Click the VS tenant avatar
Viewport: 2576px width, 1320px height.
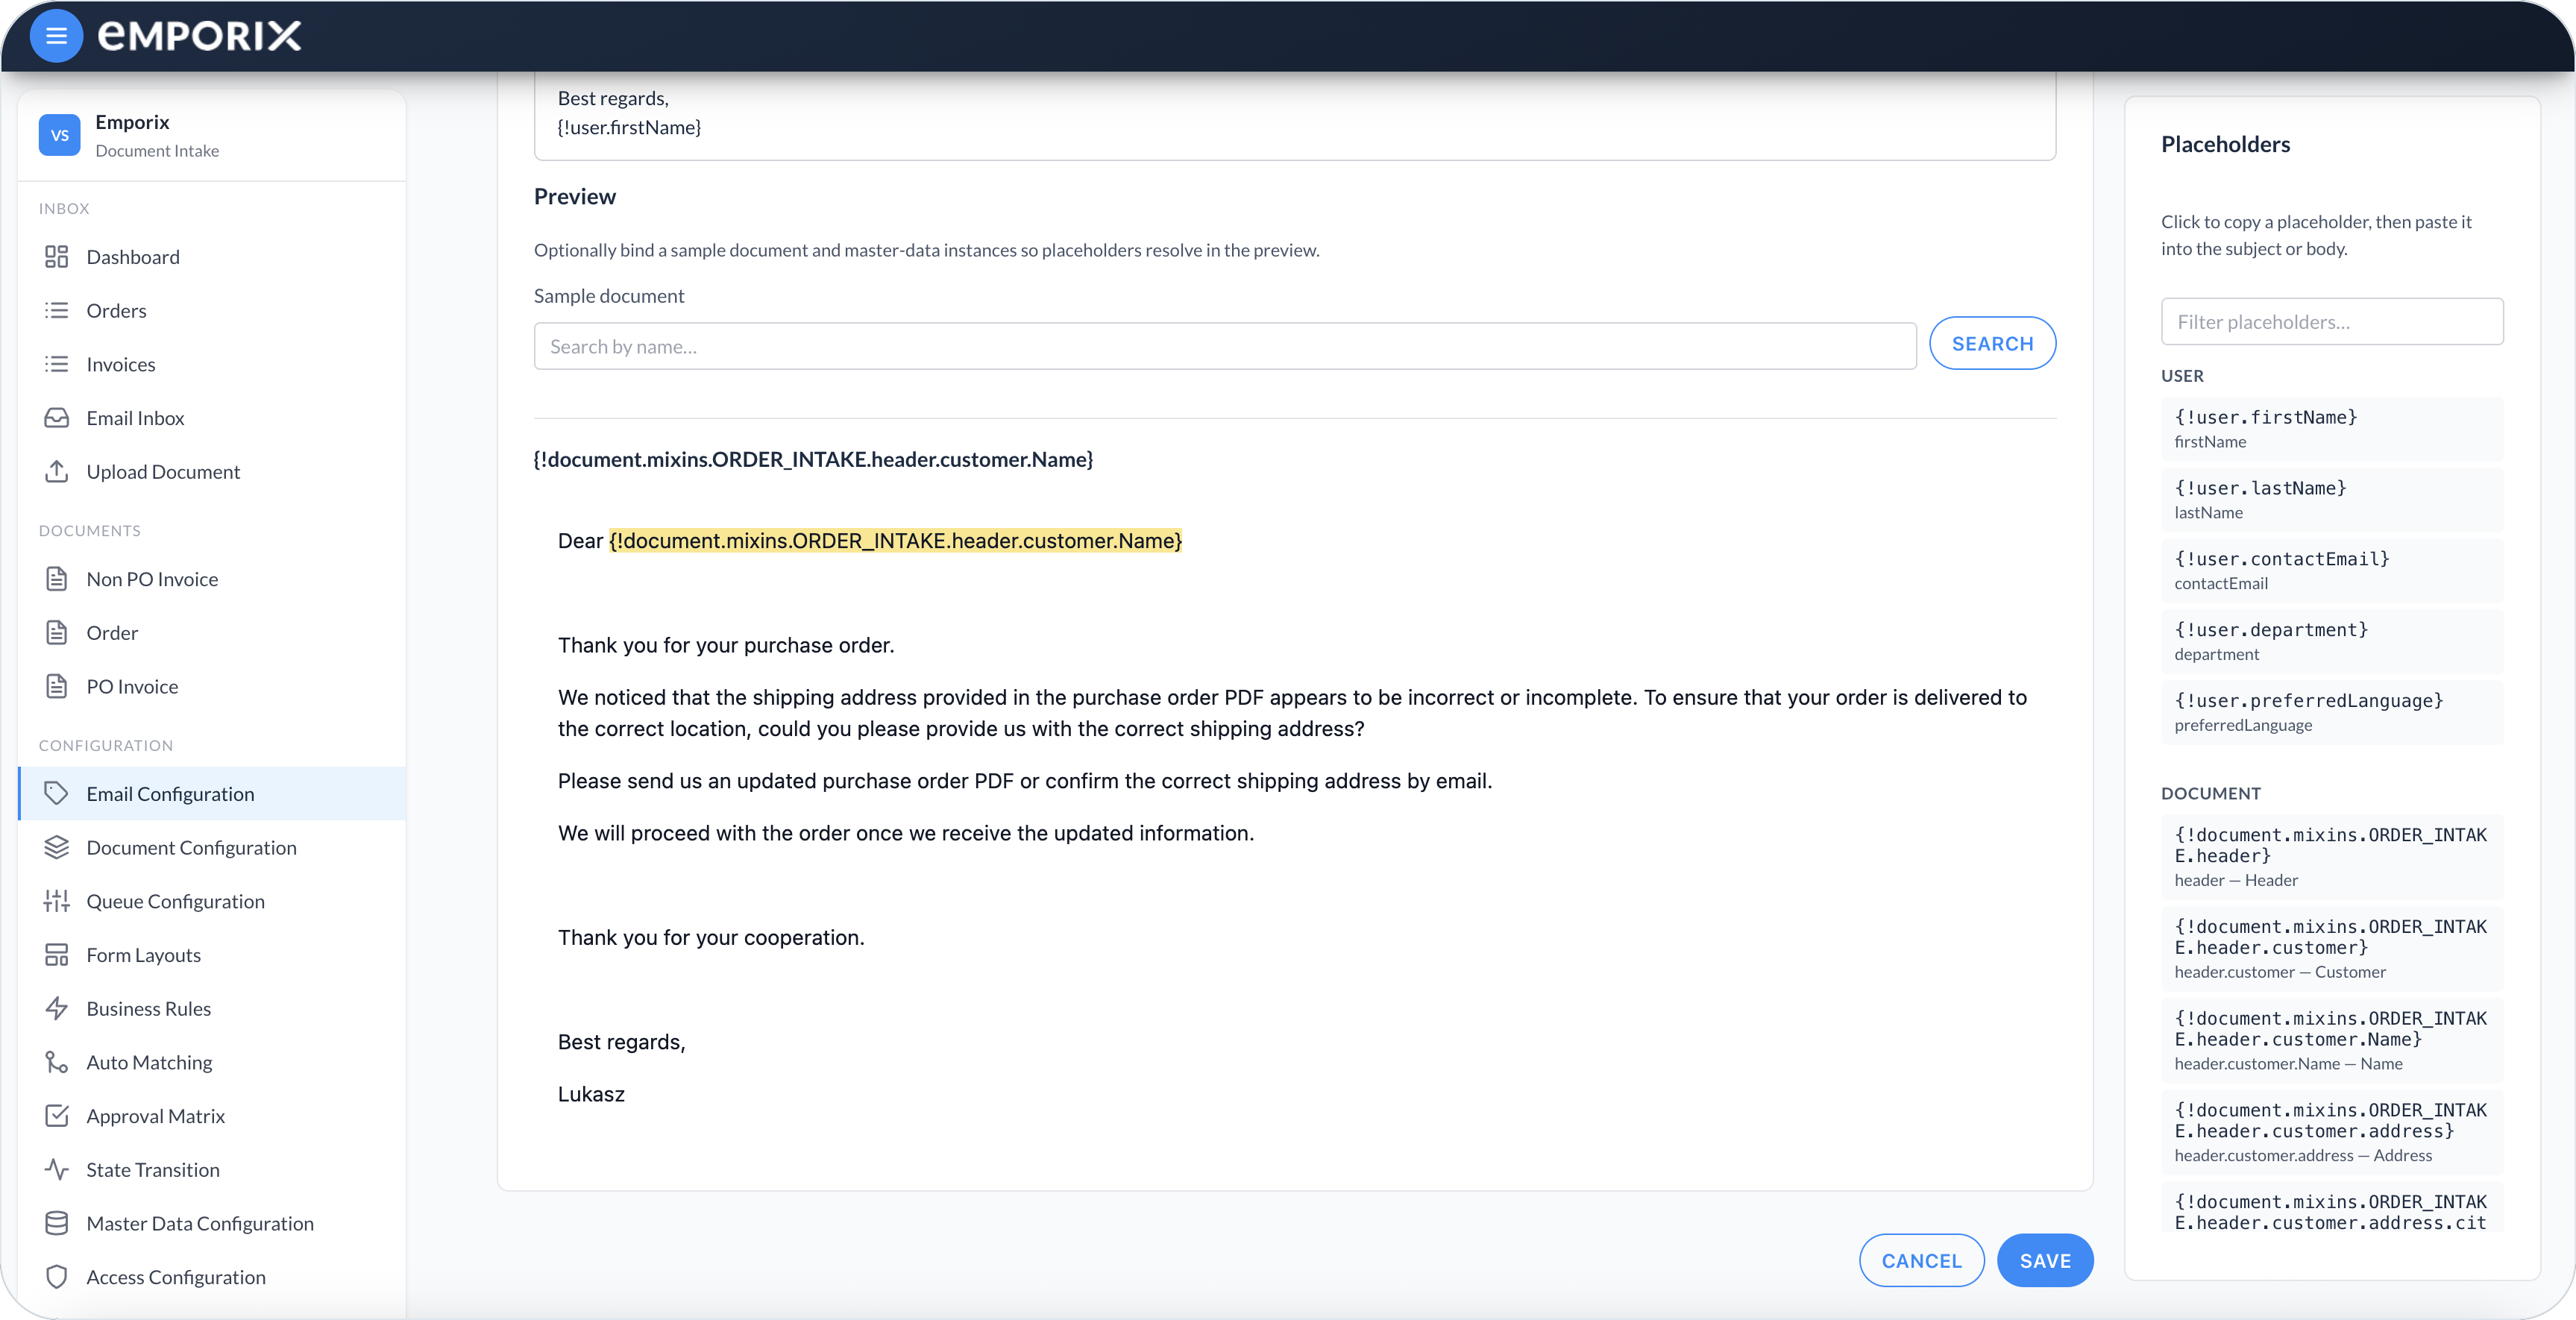59,135
